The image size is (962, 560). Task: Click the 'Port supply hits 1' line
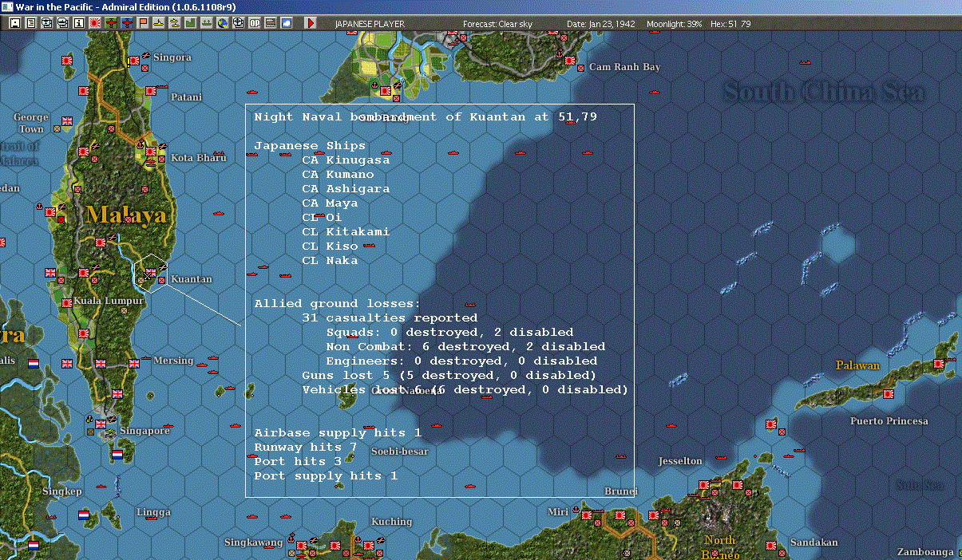coord(326,476)
